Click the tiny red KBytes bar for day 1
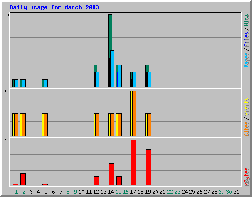Screen dimensions: 252x197 point(15,184)
